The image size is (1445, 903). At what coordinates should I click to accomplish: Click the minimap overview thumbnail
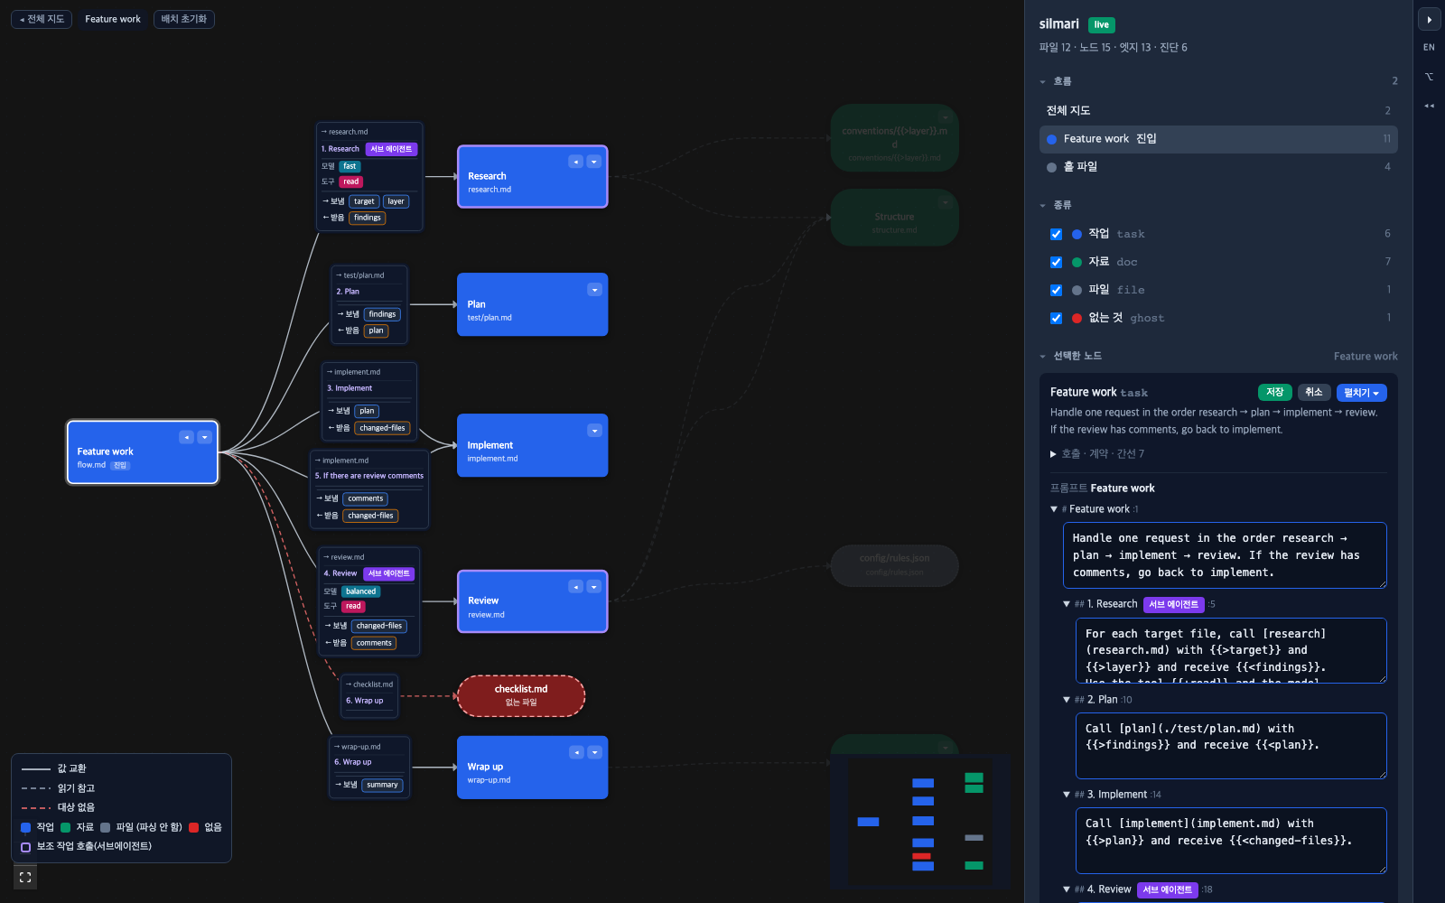(919, 821)
